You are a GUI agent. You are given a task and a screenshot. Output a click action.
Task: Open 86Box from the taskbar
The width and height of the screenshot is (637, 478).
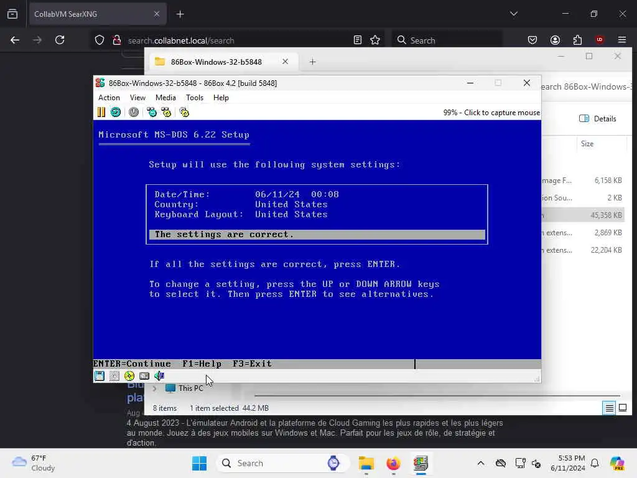421,463
